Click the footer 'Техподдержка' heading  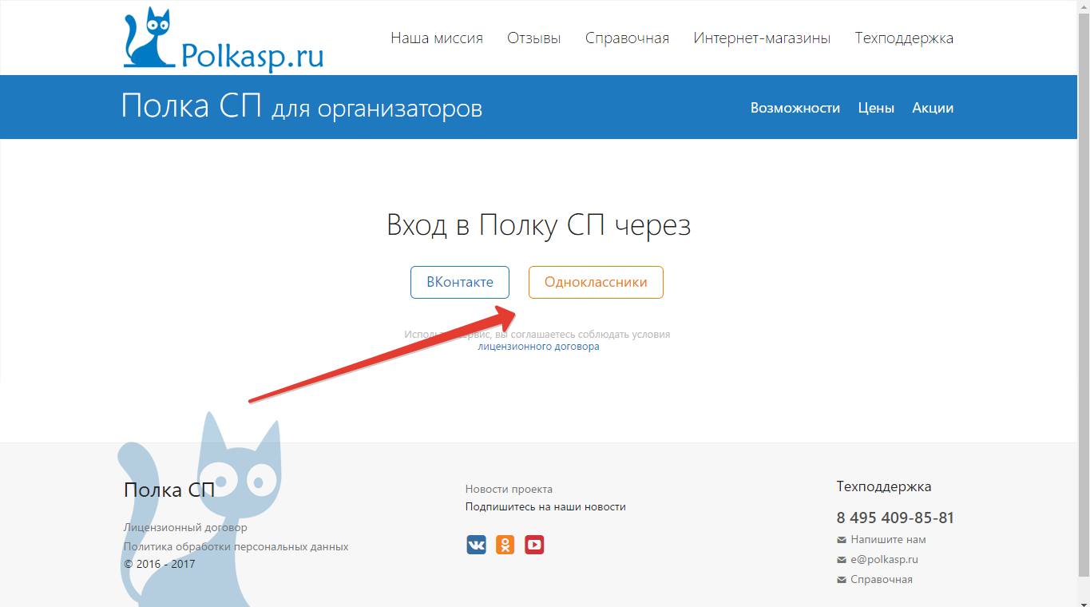tap(884, 486)
